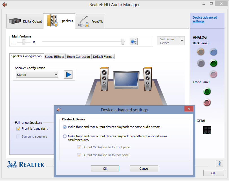The image size is (229, 181).
Task: Open Device advanced settings link
Action: [x=205, y=19]
